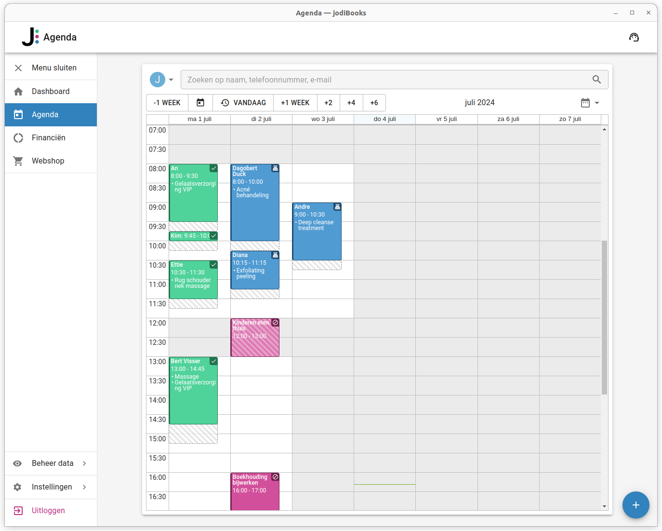This screenshot has width=662, height=531.
Task: Open Financiën in the sidebar
Action: (51, 138)
